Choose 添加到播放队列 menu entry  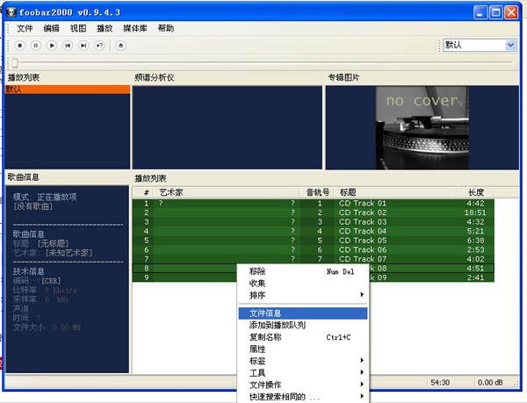point(303,325)
